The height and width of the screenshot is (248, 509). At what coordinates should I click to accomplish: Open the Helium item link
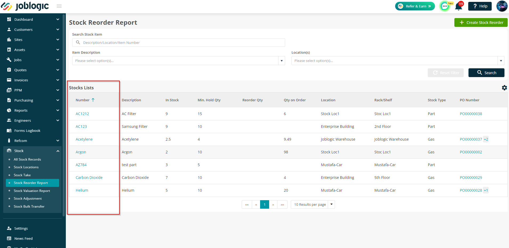[82, 190]
